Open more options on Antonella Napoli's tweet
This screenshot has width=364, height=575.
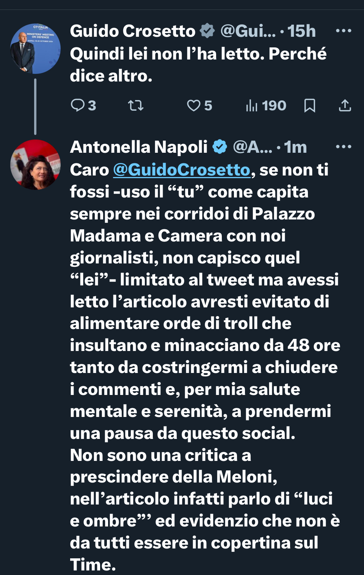(x=344, y=147)
